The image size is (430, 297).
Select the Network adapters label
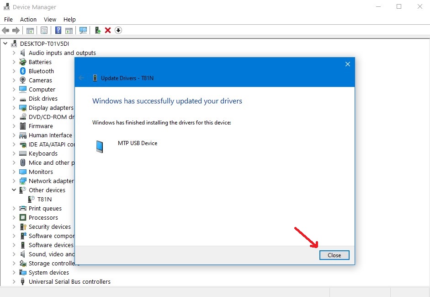pos(51,181)
